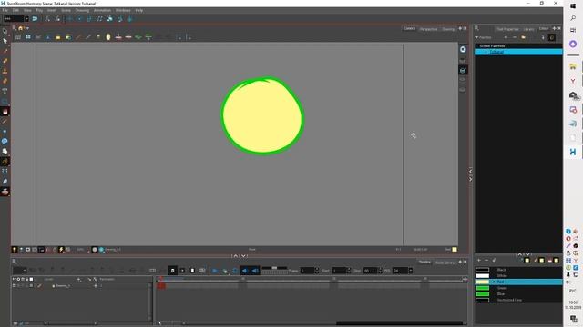Image resolution: width=583 pixels, height=327 pixels.
Task: Toggle Drawing_1 layer enable checkbox
Action: (15, 286)
